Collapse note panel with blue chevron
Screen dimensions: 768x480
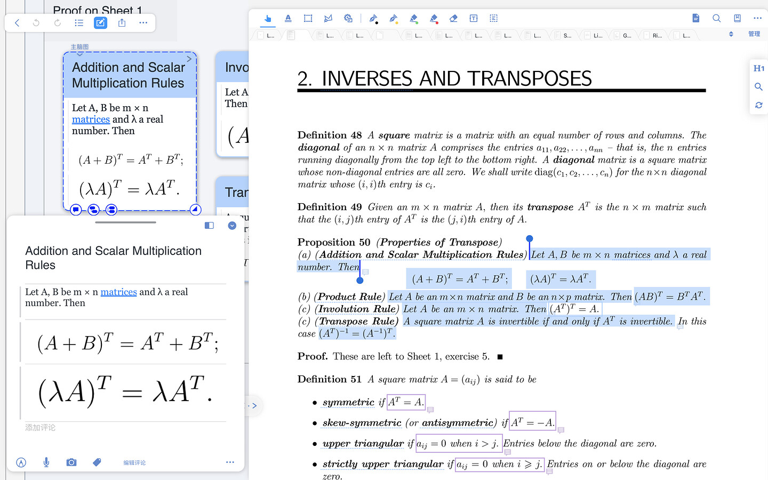point(232,226)
